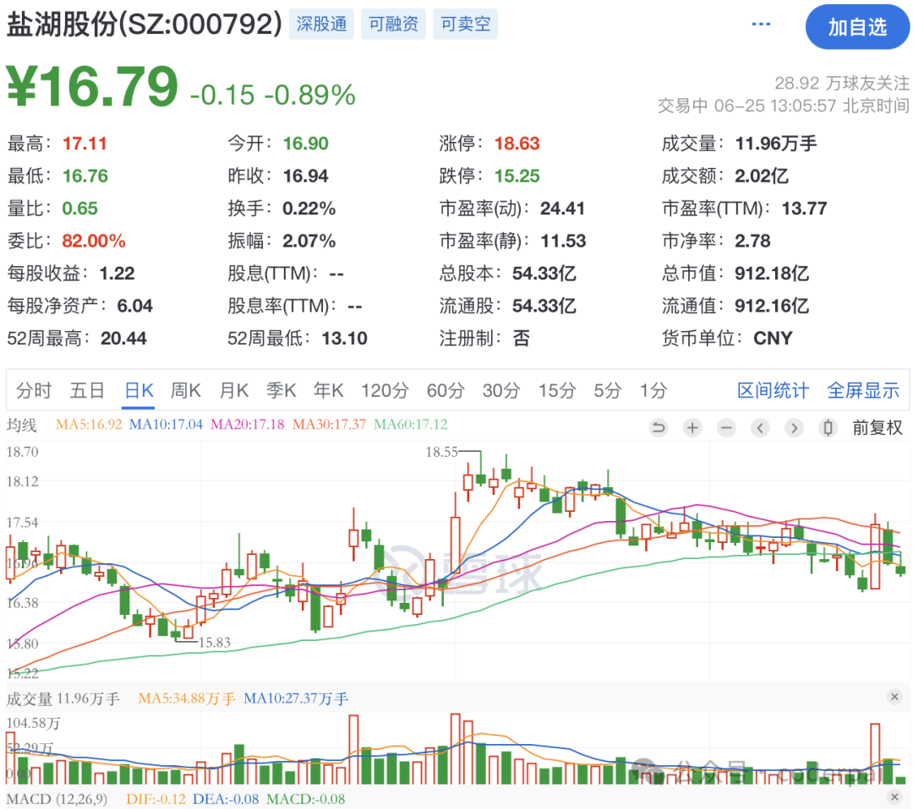Screen dimensions: 913x809
Task: Click the 最低 value 16.76
Action: click(85, 176)
